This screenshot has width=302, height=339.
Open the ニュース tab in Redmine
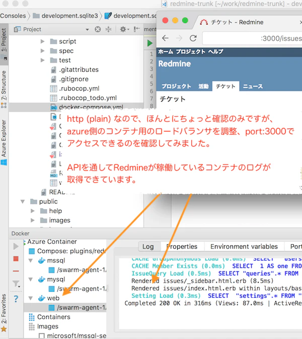pyautogui.click(x=253, y=87)
